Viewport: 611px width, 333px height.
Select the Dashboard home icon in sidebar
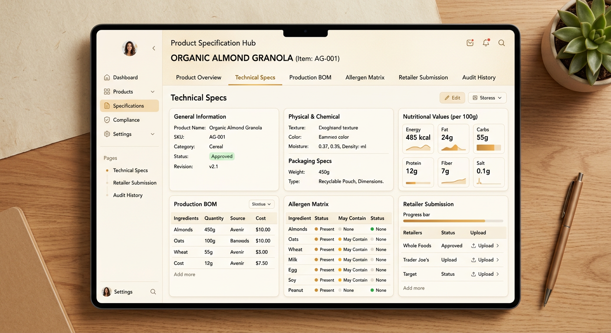pyautogui.click(x=107, y=77)
